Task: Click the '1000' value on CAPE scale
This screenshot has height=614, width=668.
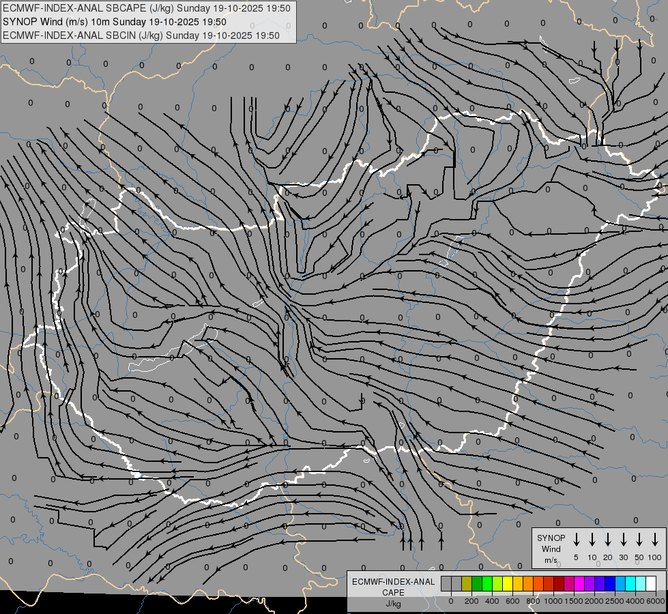Action: (553, 601)
